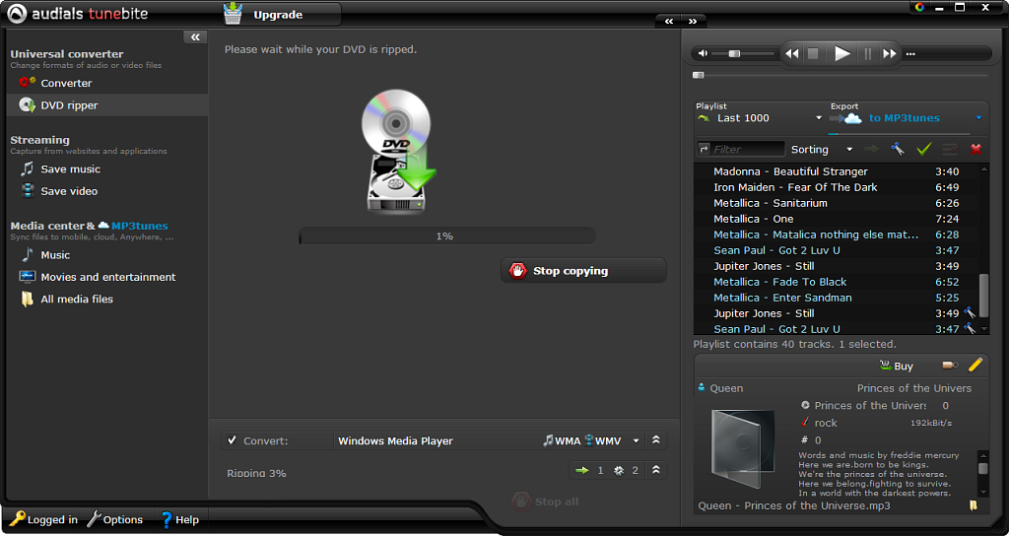Screen dimensions: 1009x536
Task: Open the conversion format dropdown arrow
Action: (x=636, y=440)
